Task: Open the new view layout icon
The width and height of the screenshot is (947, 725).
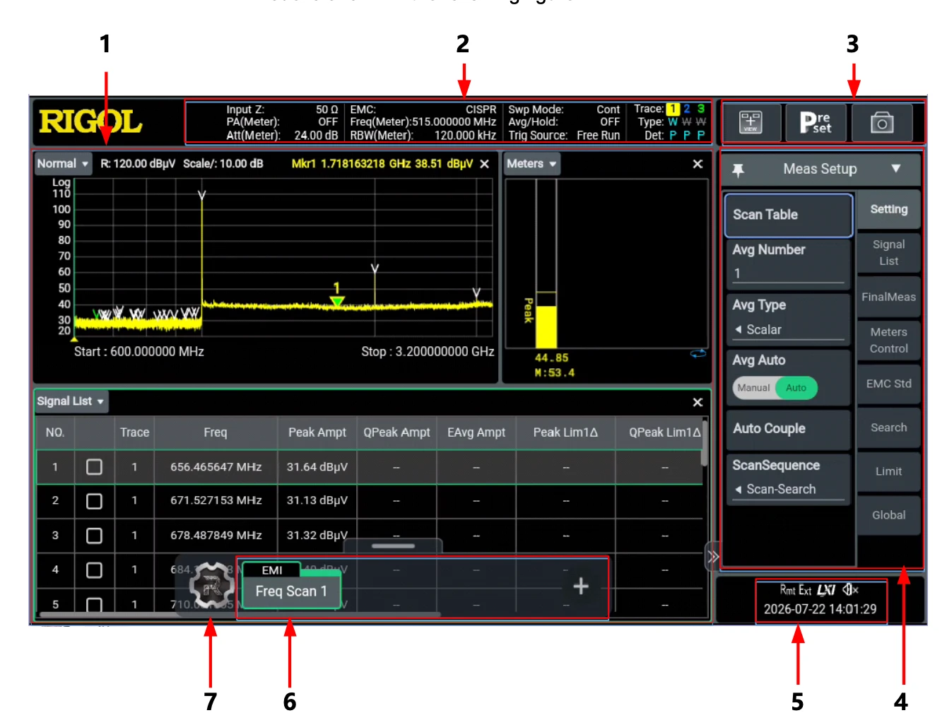Action: [x=750, y=122]
